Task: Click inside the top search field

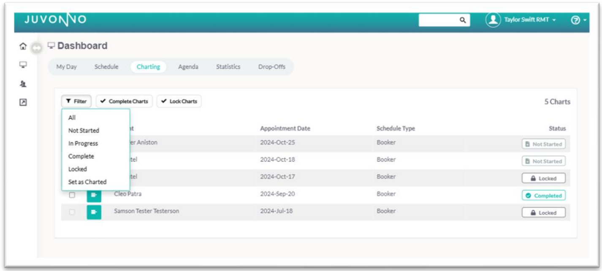Action: [x=439, y=20]
